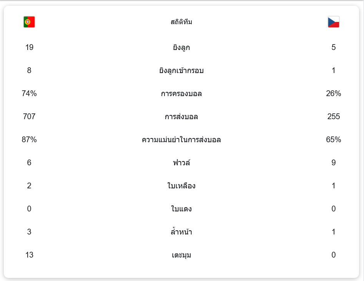Select the ล้ำหน้า row label
The image size is (364, 281).
[x=181, y=231]
